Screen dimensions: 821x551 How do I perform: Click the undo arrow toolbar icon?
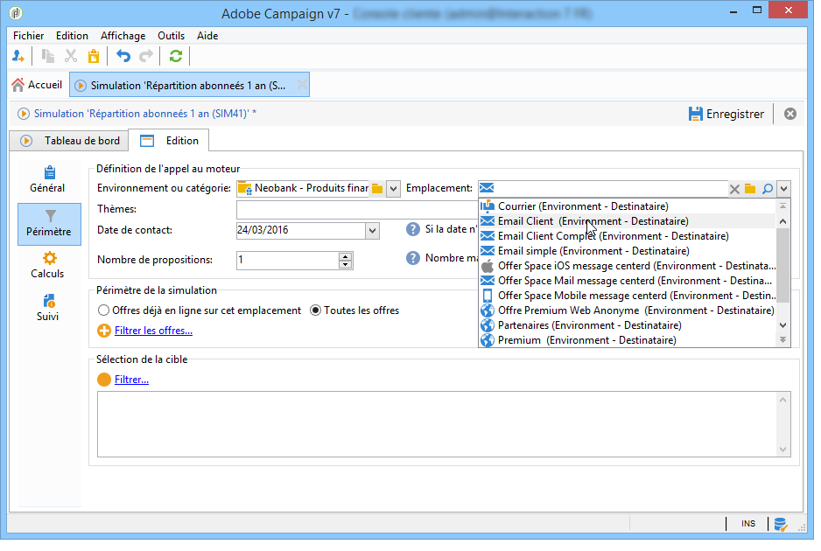coord(123,56)
